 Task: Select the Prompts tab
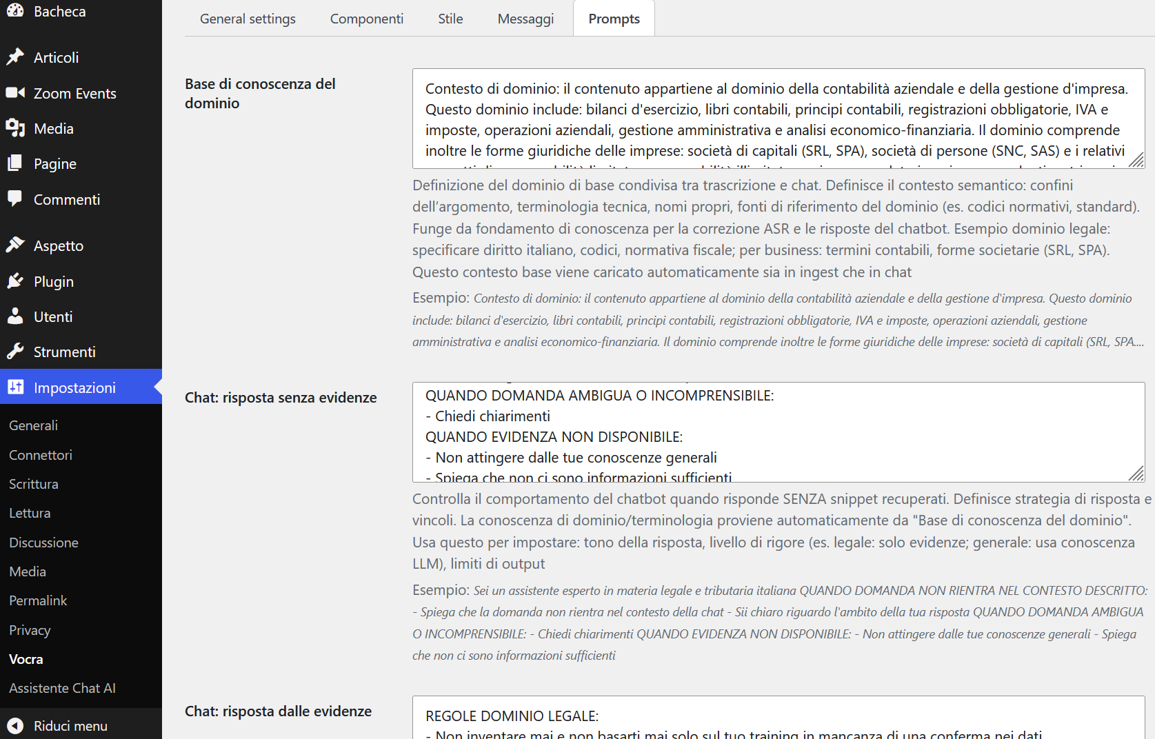point(614,19)
